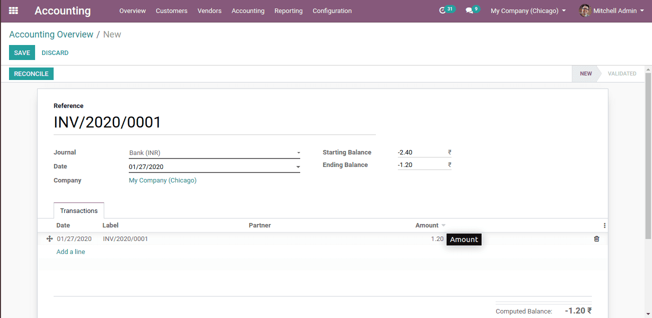
Task: Click the Computed Balance -1.20 ₹ value
Action: tap(578, 310)
